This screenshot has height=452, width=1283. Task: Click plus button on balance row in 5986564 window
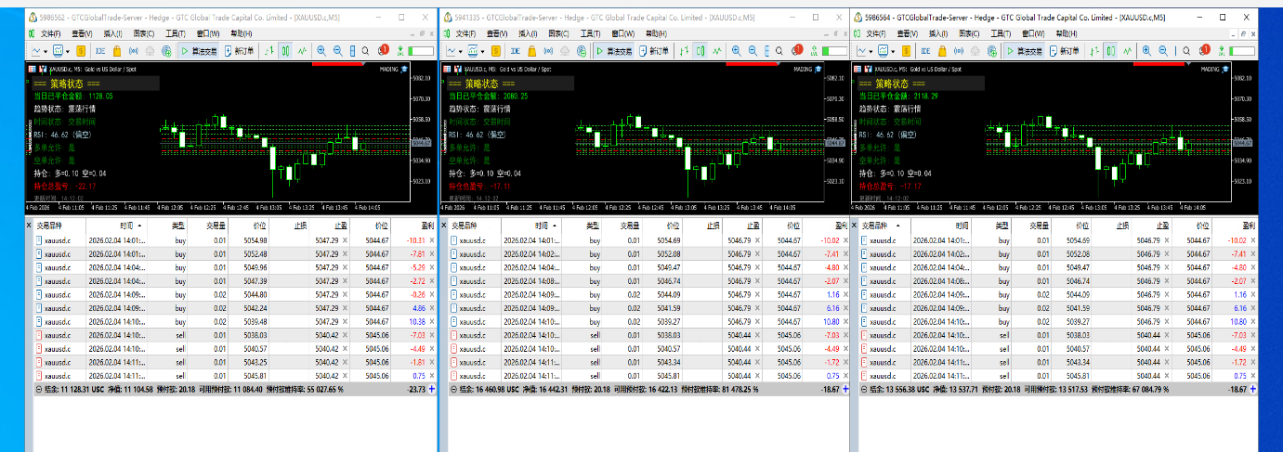[1253, 390]
